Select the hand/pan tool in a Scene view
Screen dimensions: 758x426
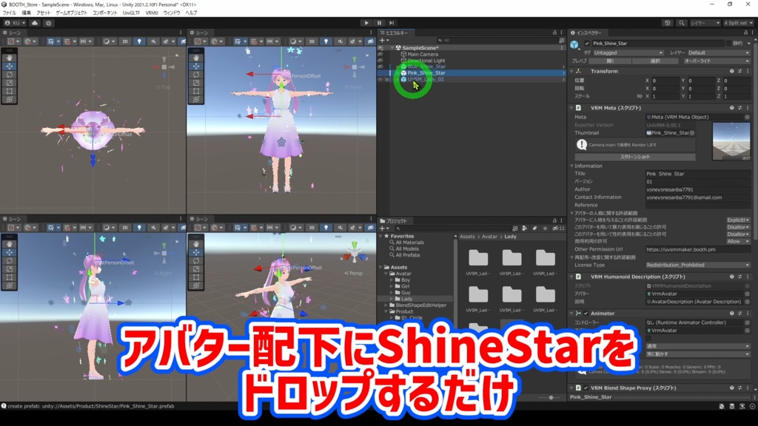[x=10, y=58]
